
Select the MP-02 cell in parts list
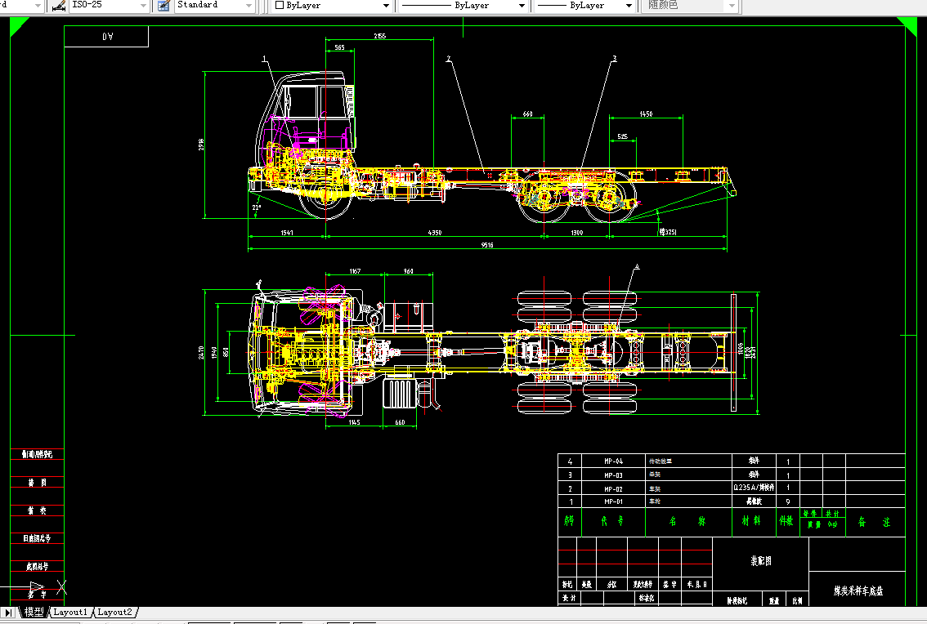point(614,489)
